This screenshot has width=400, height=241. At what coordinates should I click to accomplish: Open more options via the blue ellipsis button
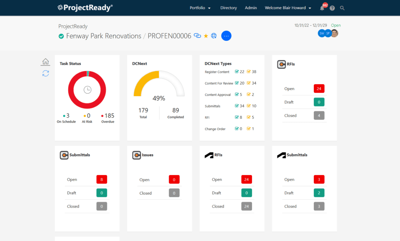click(x=226, y=36)
